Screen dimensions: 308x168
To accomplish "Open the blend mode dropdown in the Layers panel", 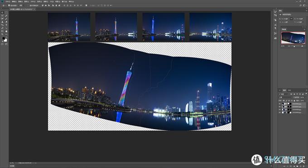I will pyautogui.click(x=285, y=97).
